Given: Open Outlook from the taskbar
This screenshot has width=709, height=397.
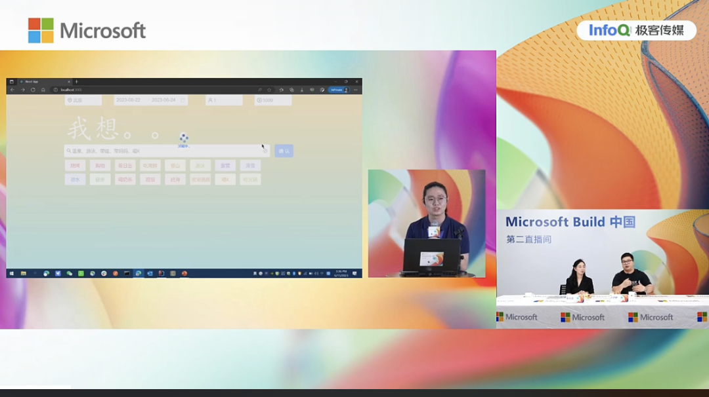Looking at the screenshot, I should coord(150,273).
